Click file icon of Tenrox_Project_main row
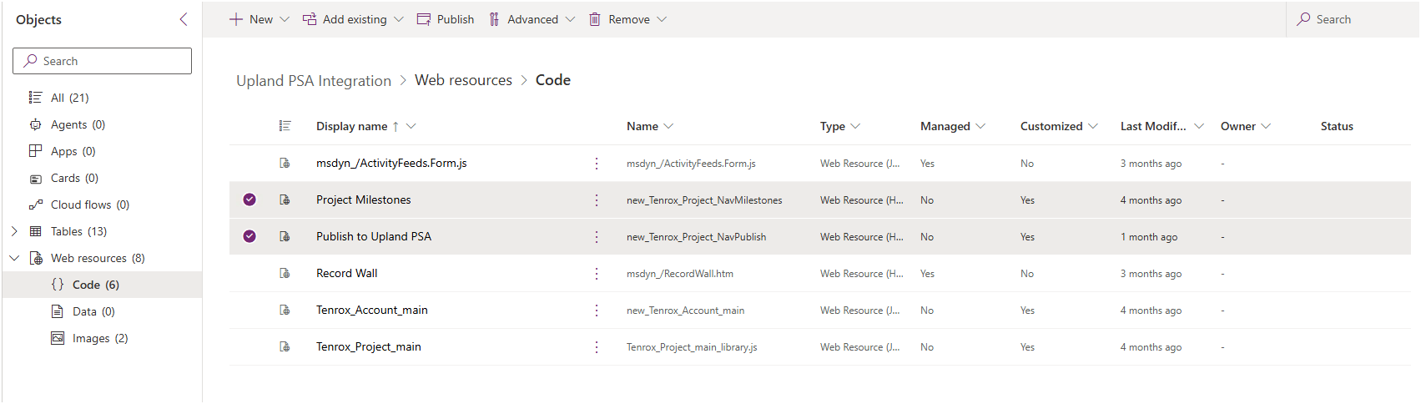The image size is (1421, 404). tap(285, 347)
